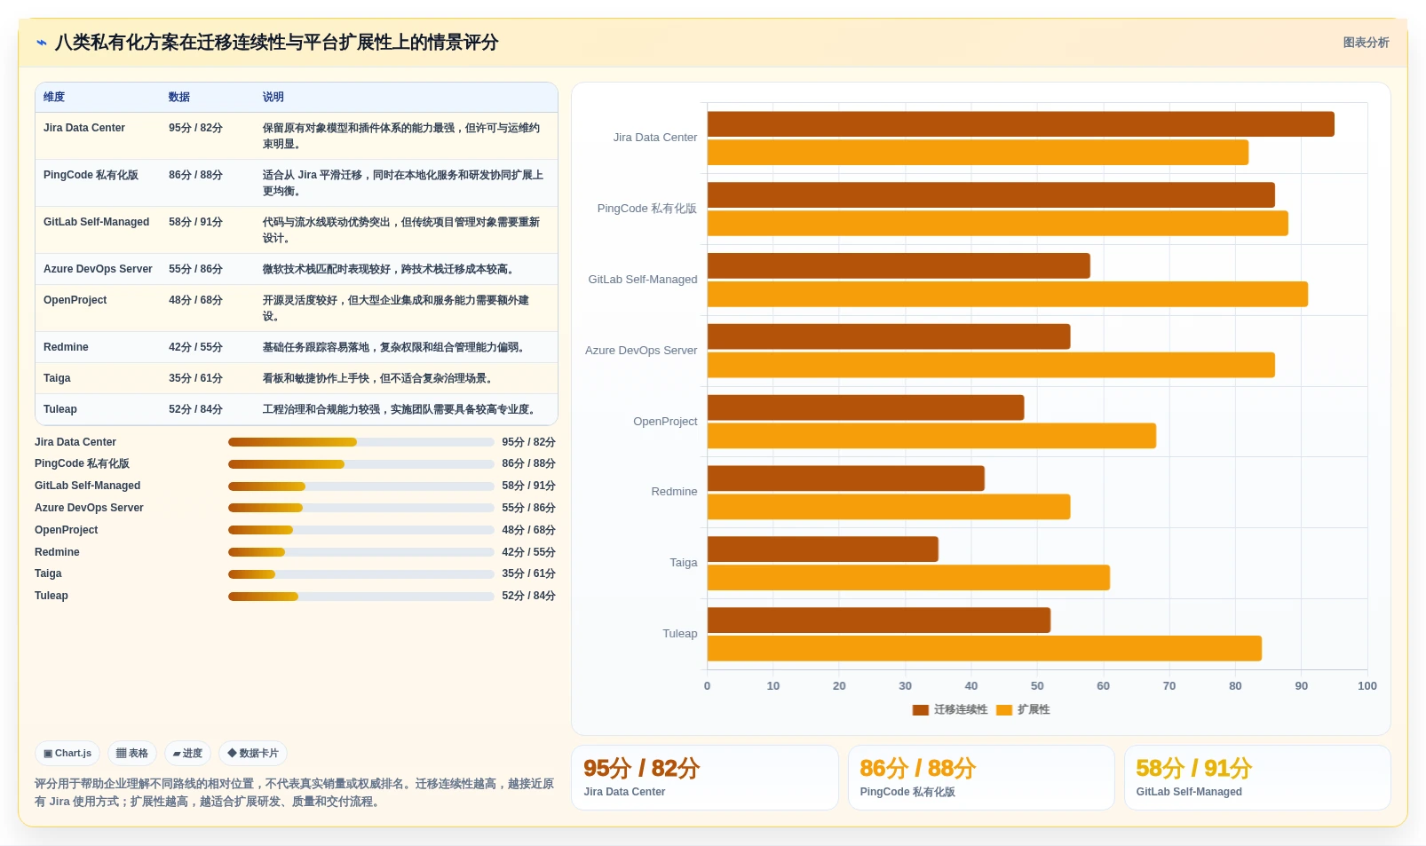Select the Jira Data Center table row name
The width and height of the screenshot is (1426, 846).
coord(84,128)
